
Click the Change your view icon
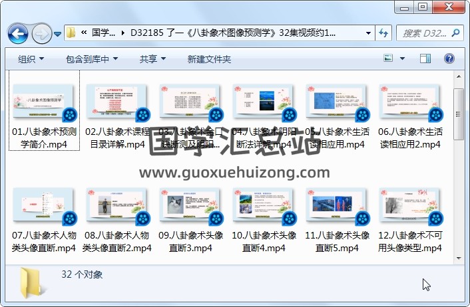click(389, 59)
